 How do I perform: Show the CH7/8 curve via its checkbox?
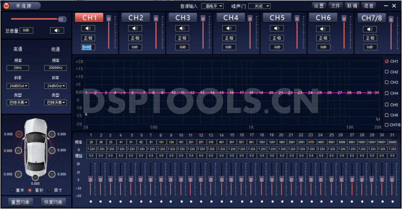pyautogui.click(x=386, y=125)
